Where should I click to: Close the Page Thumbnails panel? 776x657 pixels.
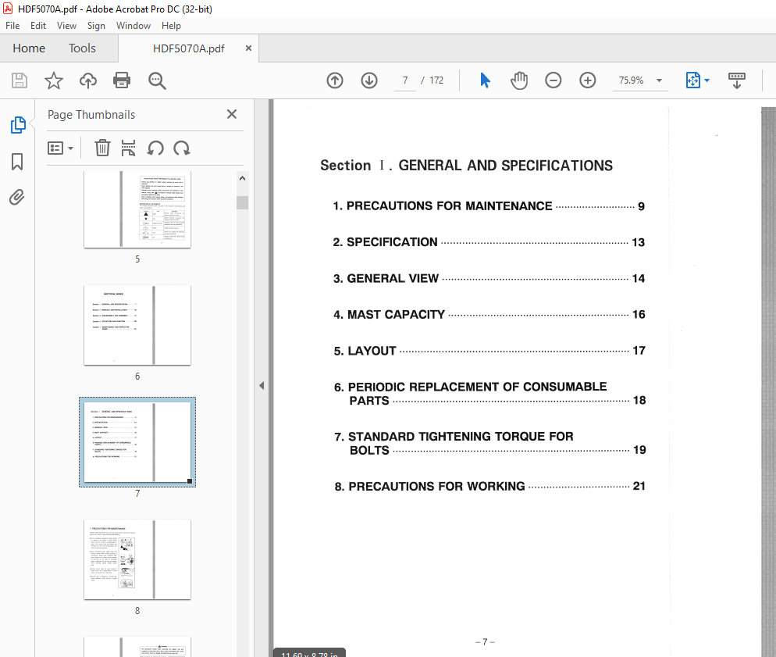(x=232, y=114)
